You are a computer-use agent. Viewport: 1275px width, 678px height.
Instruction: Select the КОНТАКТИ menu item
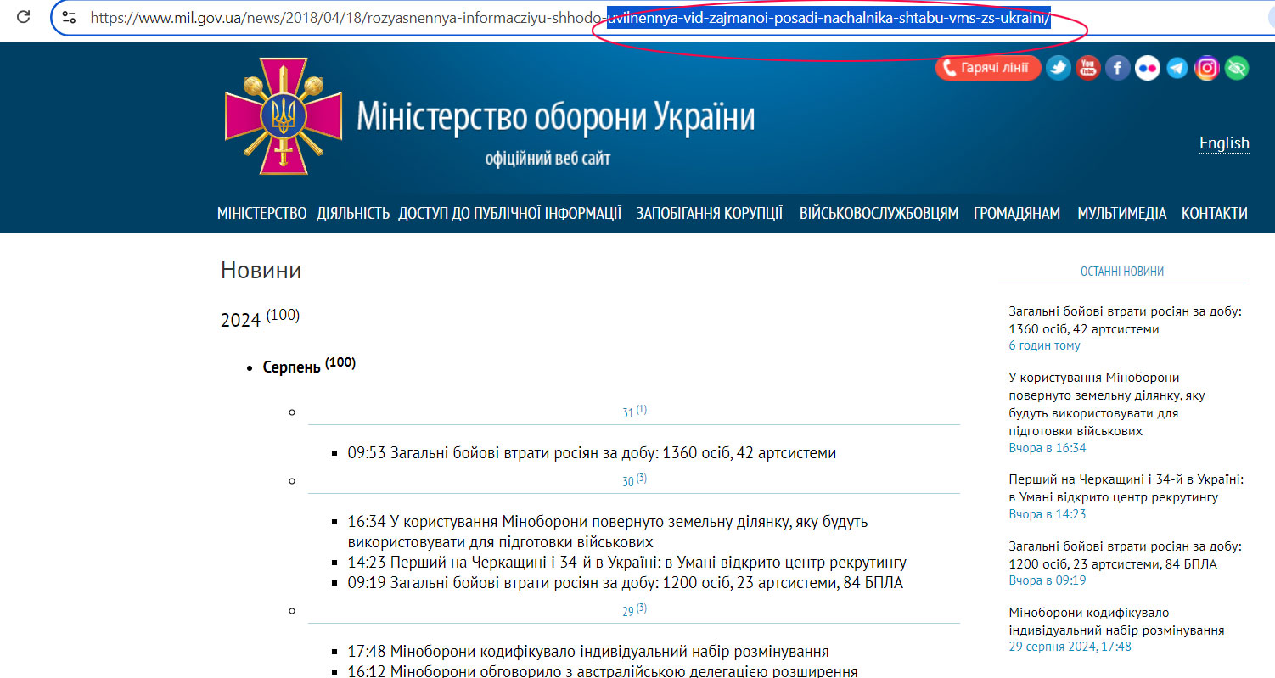(x=1214, y=213)
